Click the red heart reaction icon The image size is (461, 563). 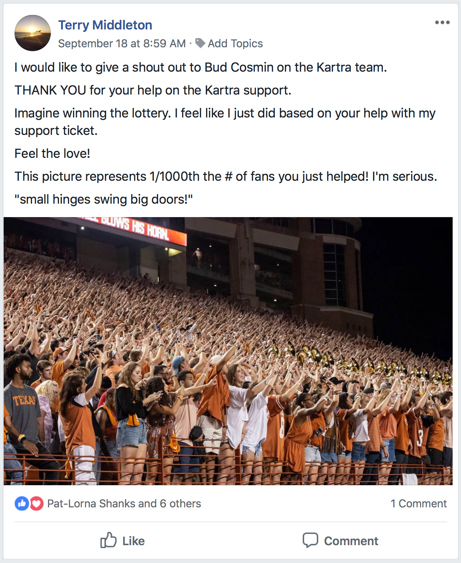point(36,504)
